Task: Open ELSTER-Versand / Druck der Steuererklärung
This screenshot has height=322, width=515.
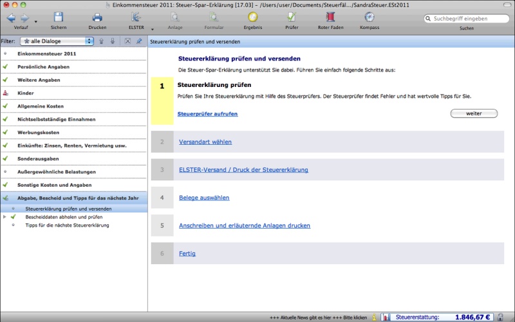Action: click(x=243, y=170)
